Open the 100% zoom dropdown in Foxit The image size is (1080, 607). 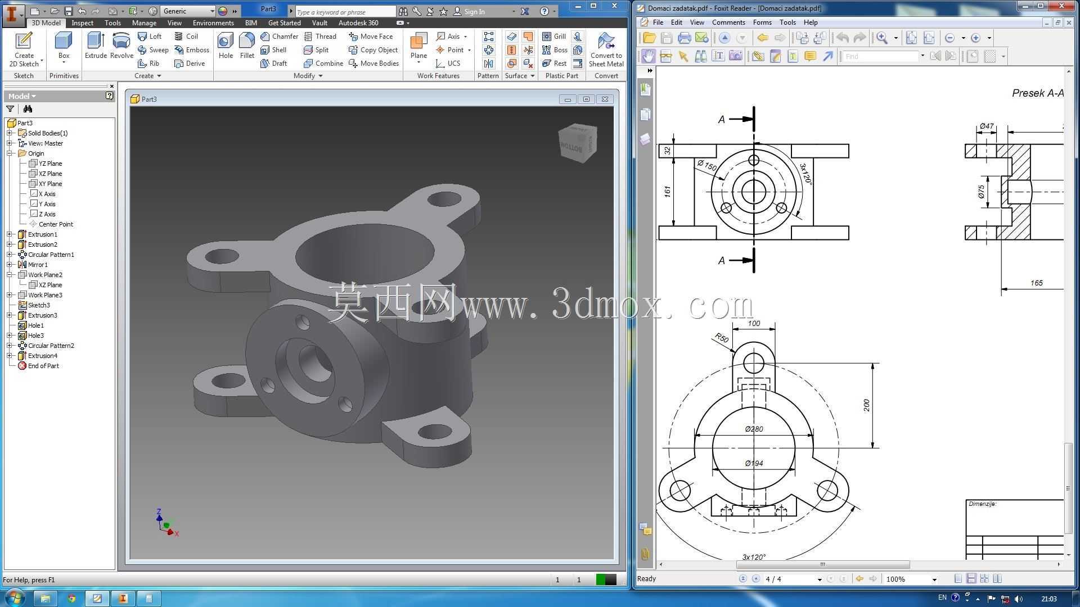click(x=934, y=579)
